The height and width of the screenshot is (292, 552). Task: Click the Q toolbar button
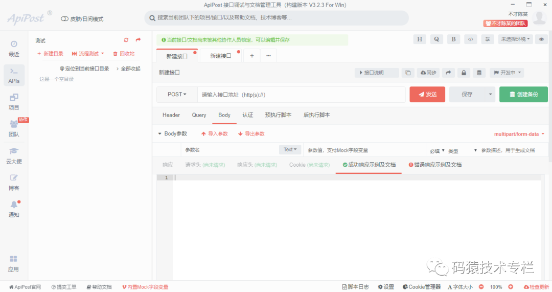point(436,39)
